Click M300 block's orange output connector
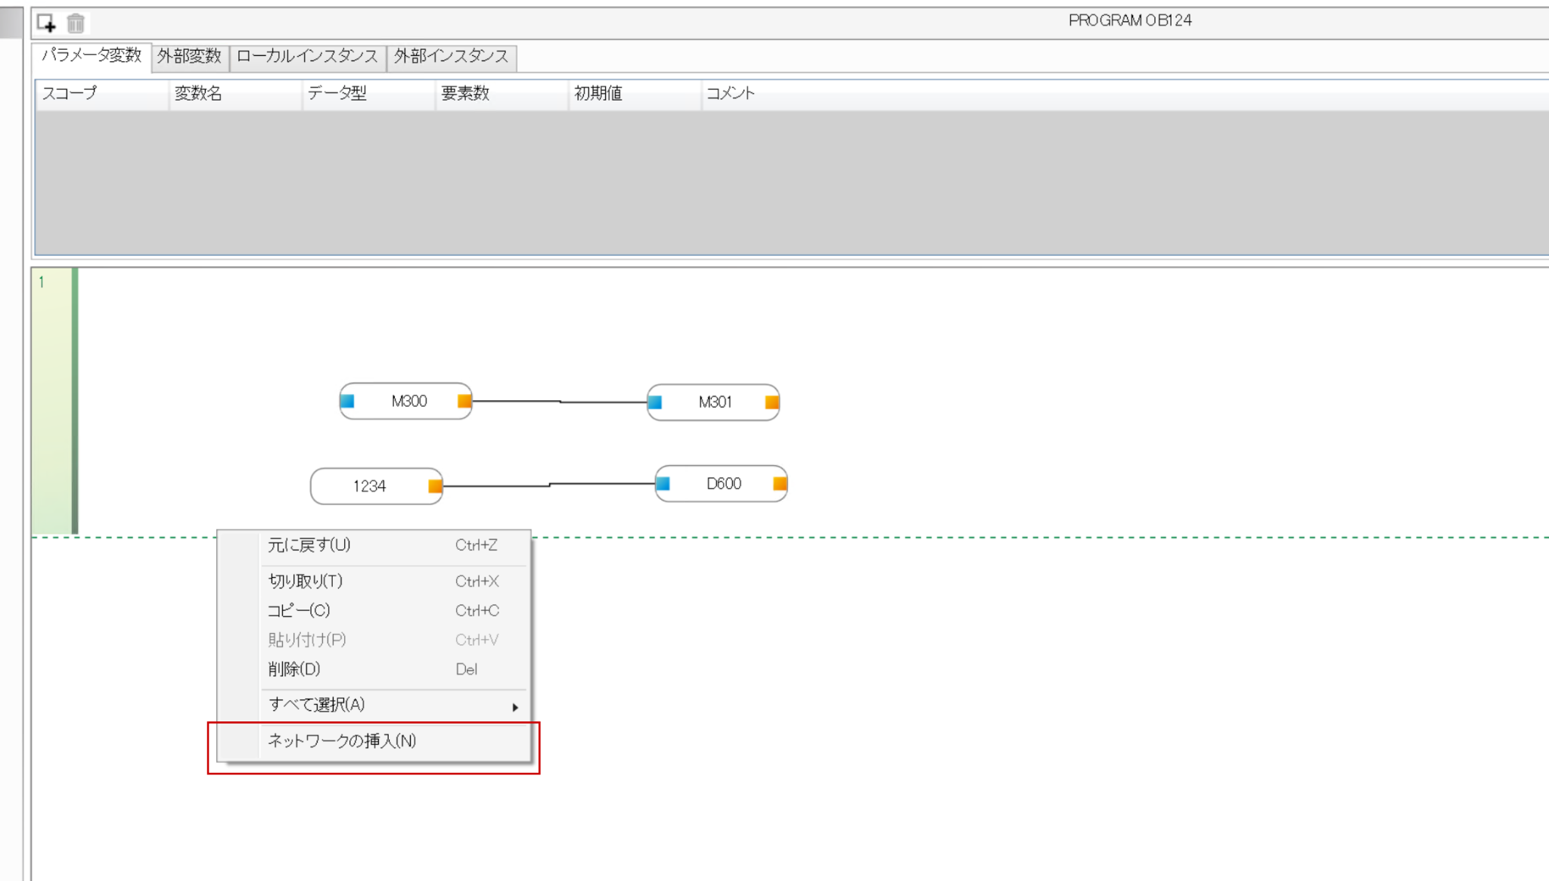Viewport: 1549px width, 881px height. tap(464, 401)
